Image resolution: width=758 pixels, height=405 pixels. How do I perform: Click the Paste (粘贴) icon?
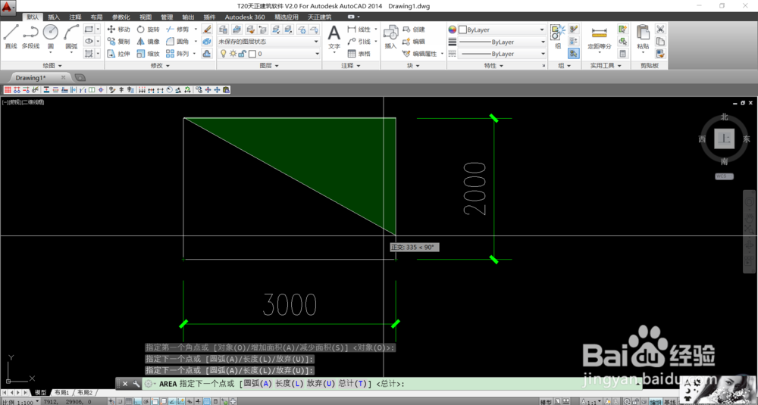coord(643,36)
